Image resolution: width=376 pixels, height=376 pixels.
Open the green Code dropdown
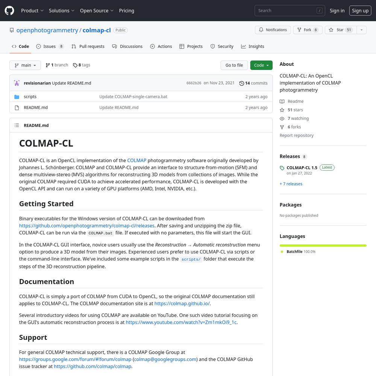click(261, 65)
